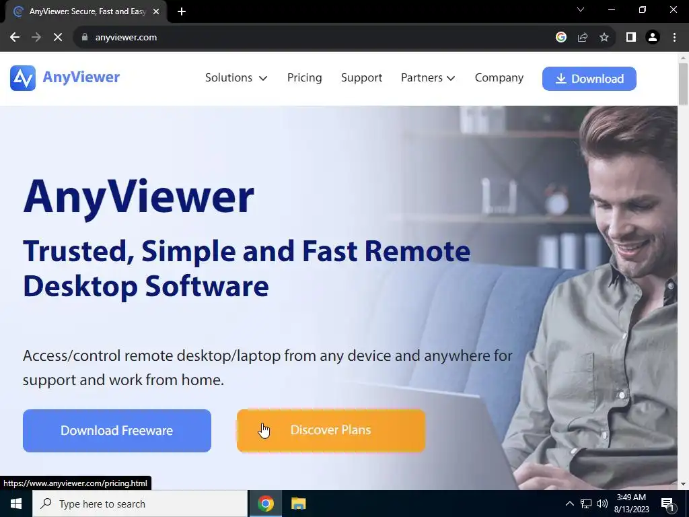This screenshot has width=689, height=517.
Task: Open the browser side panel icon
Action: (x=631, y=38)
